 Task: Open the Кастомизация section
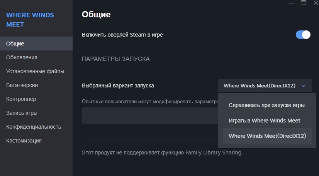24,141
